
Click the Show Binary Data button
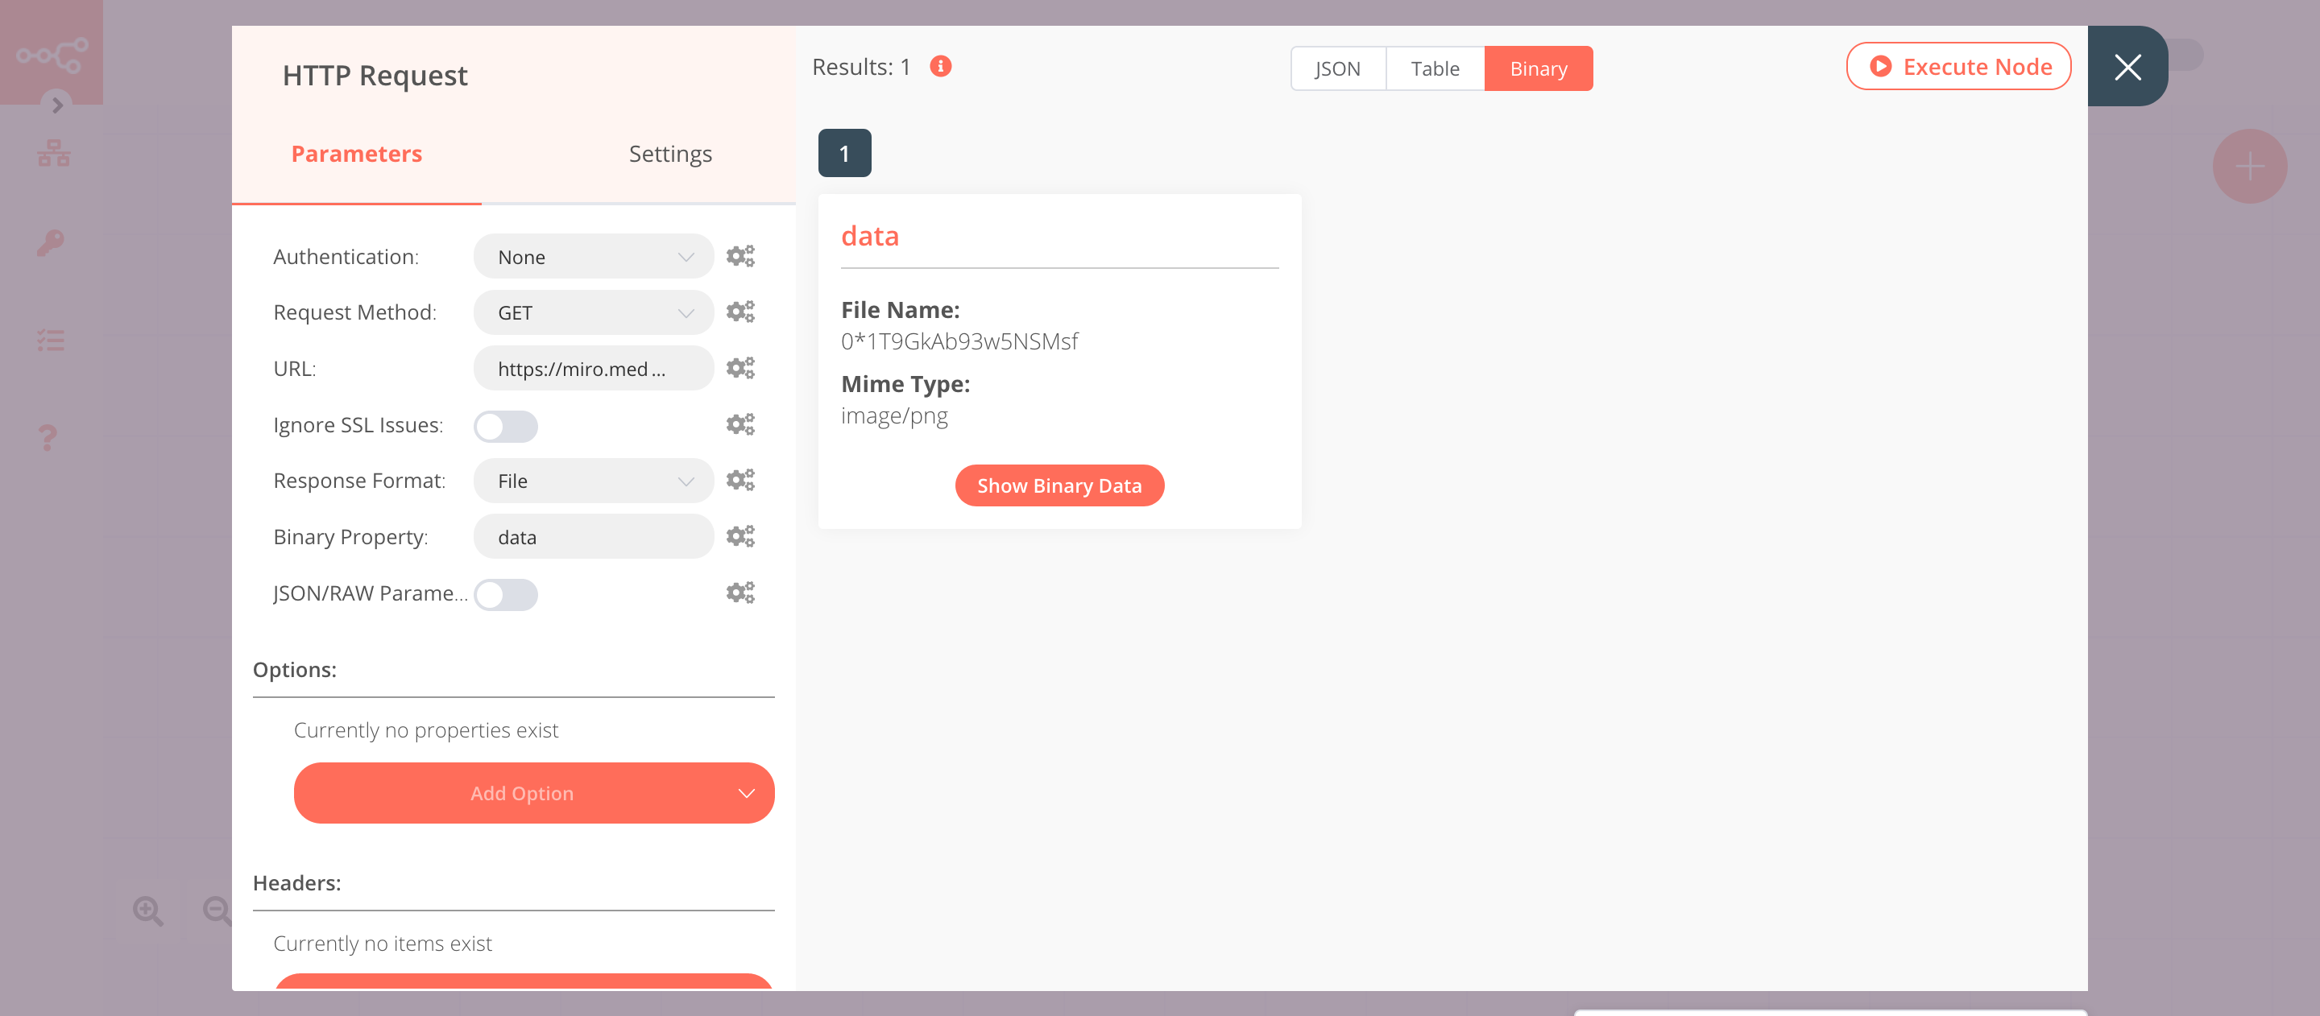1059,485
